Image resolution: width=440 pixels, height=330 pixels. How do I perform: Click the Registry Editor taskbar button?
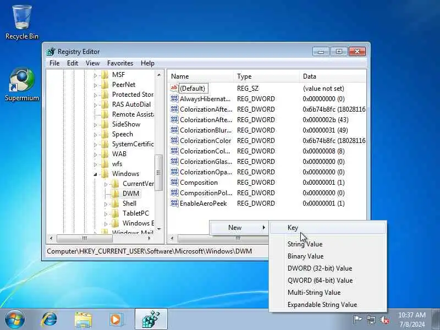click(151, 320)
